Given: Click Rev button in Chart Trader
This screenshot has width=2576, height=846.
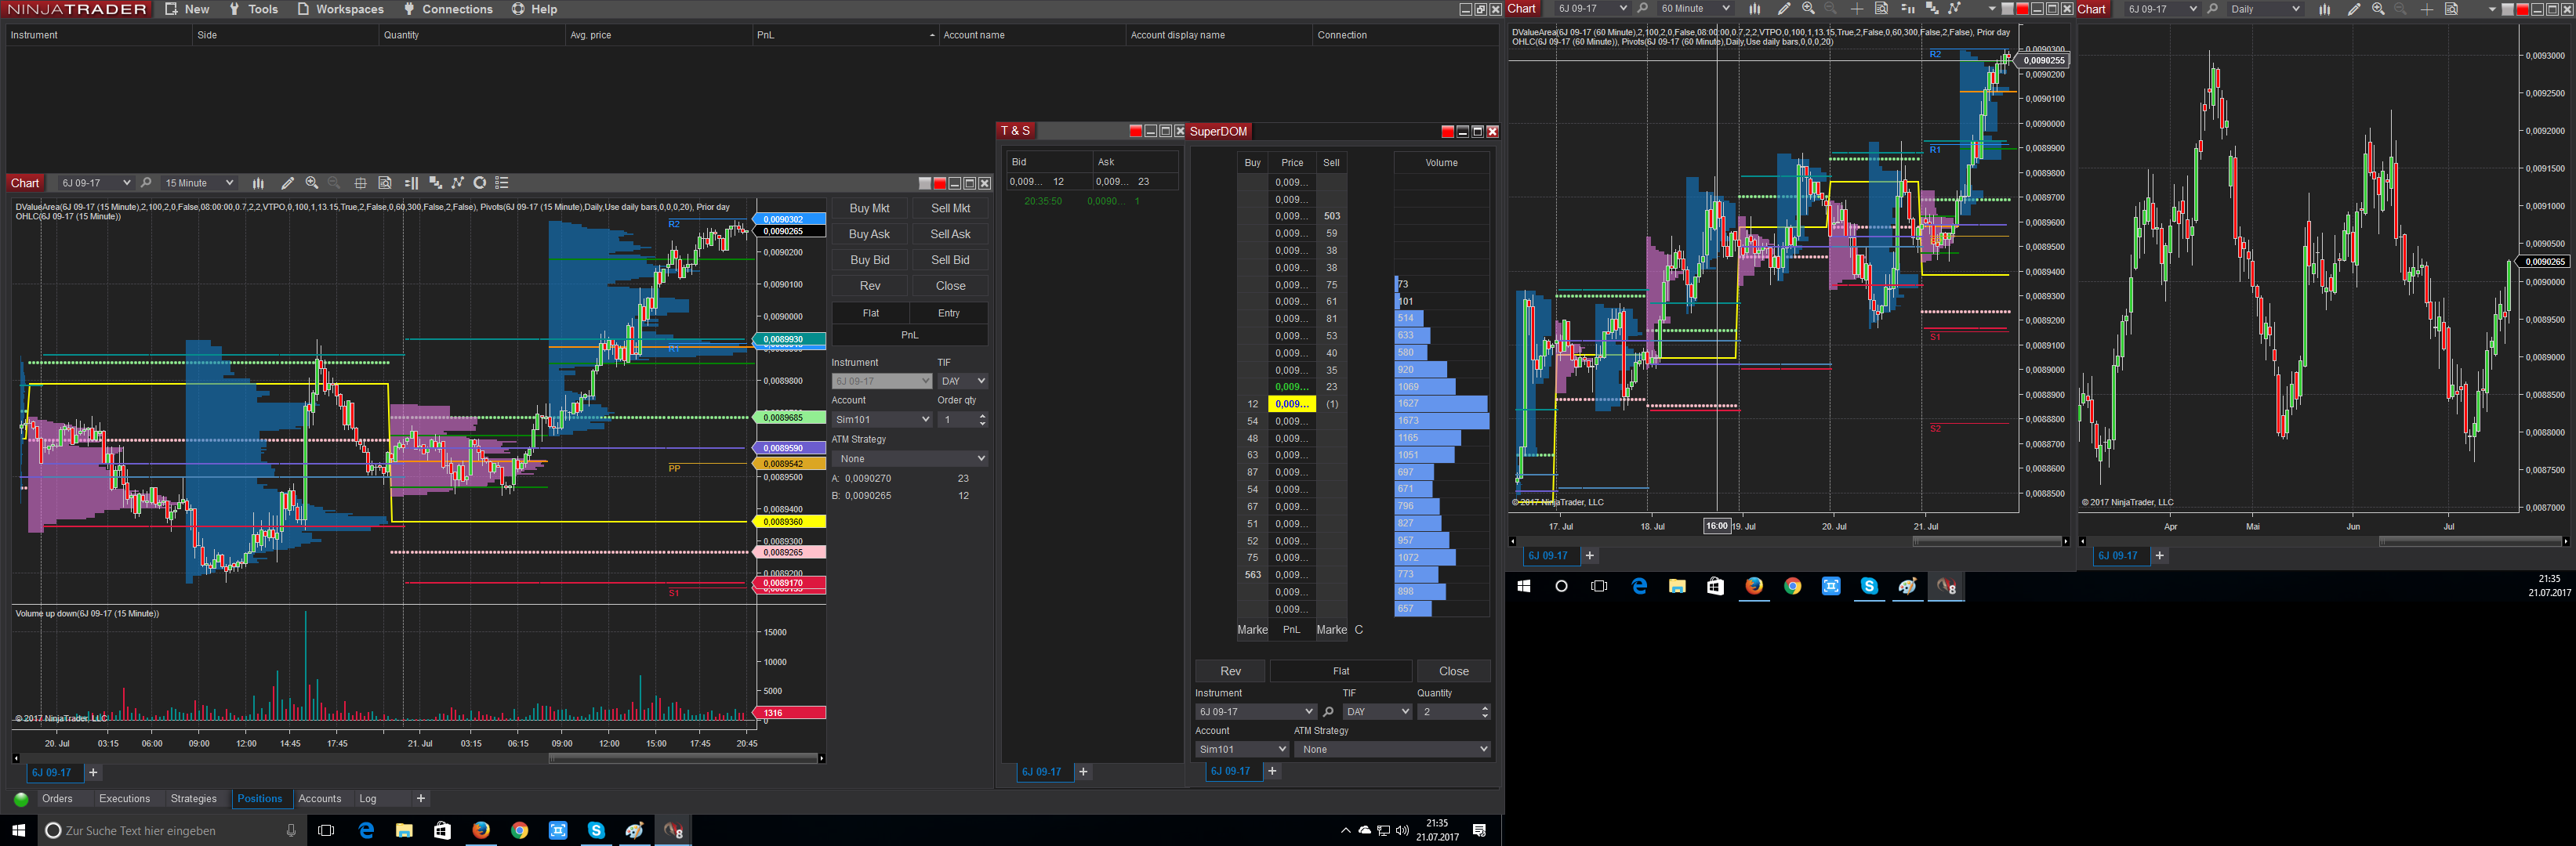Looking at the screenshot, I should pyautogui.click(x=869, y=287).
